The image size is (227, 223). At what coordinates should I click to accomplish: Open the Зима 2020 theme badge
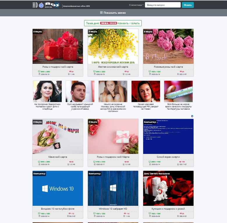(x=109, y=23)
